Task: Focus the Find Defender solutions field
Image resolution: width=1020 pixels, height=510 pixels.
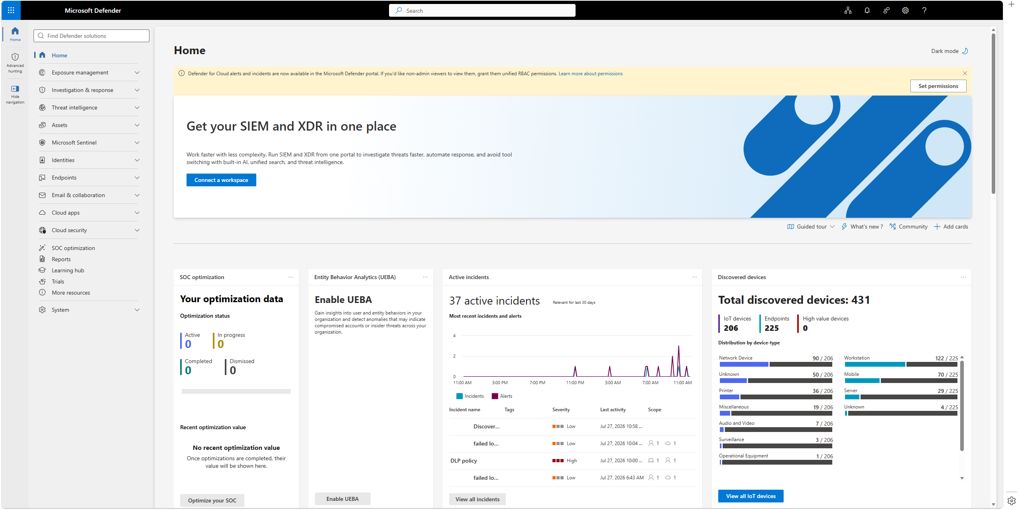Action: (x=91, y=36)
